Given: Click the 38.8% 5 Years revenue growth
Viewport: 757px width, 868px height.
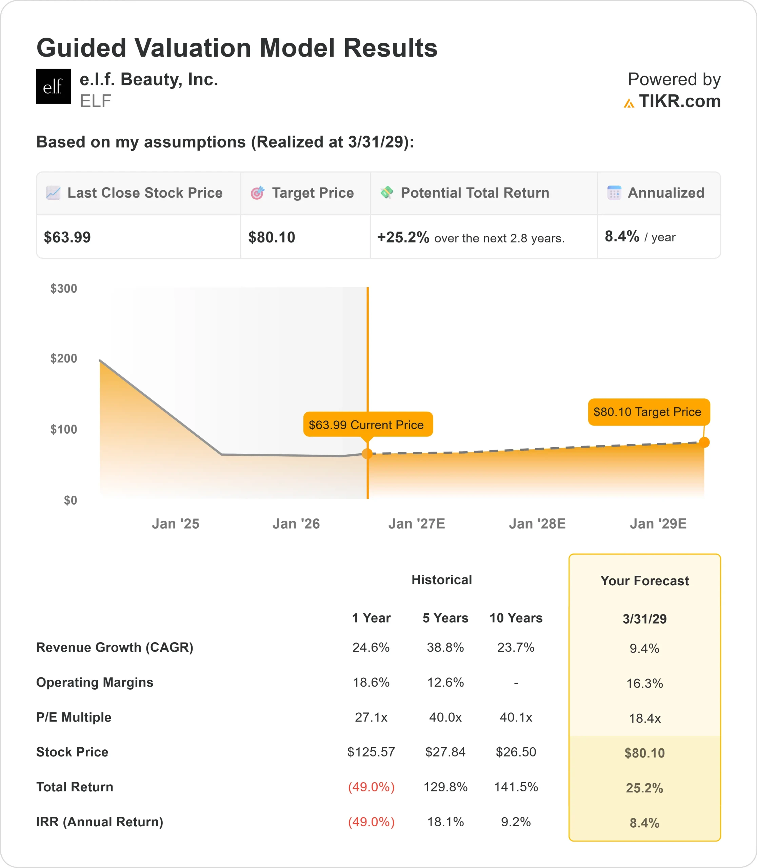Looking at the screenshot, I should (446, 647).
